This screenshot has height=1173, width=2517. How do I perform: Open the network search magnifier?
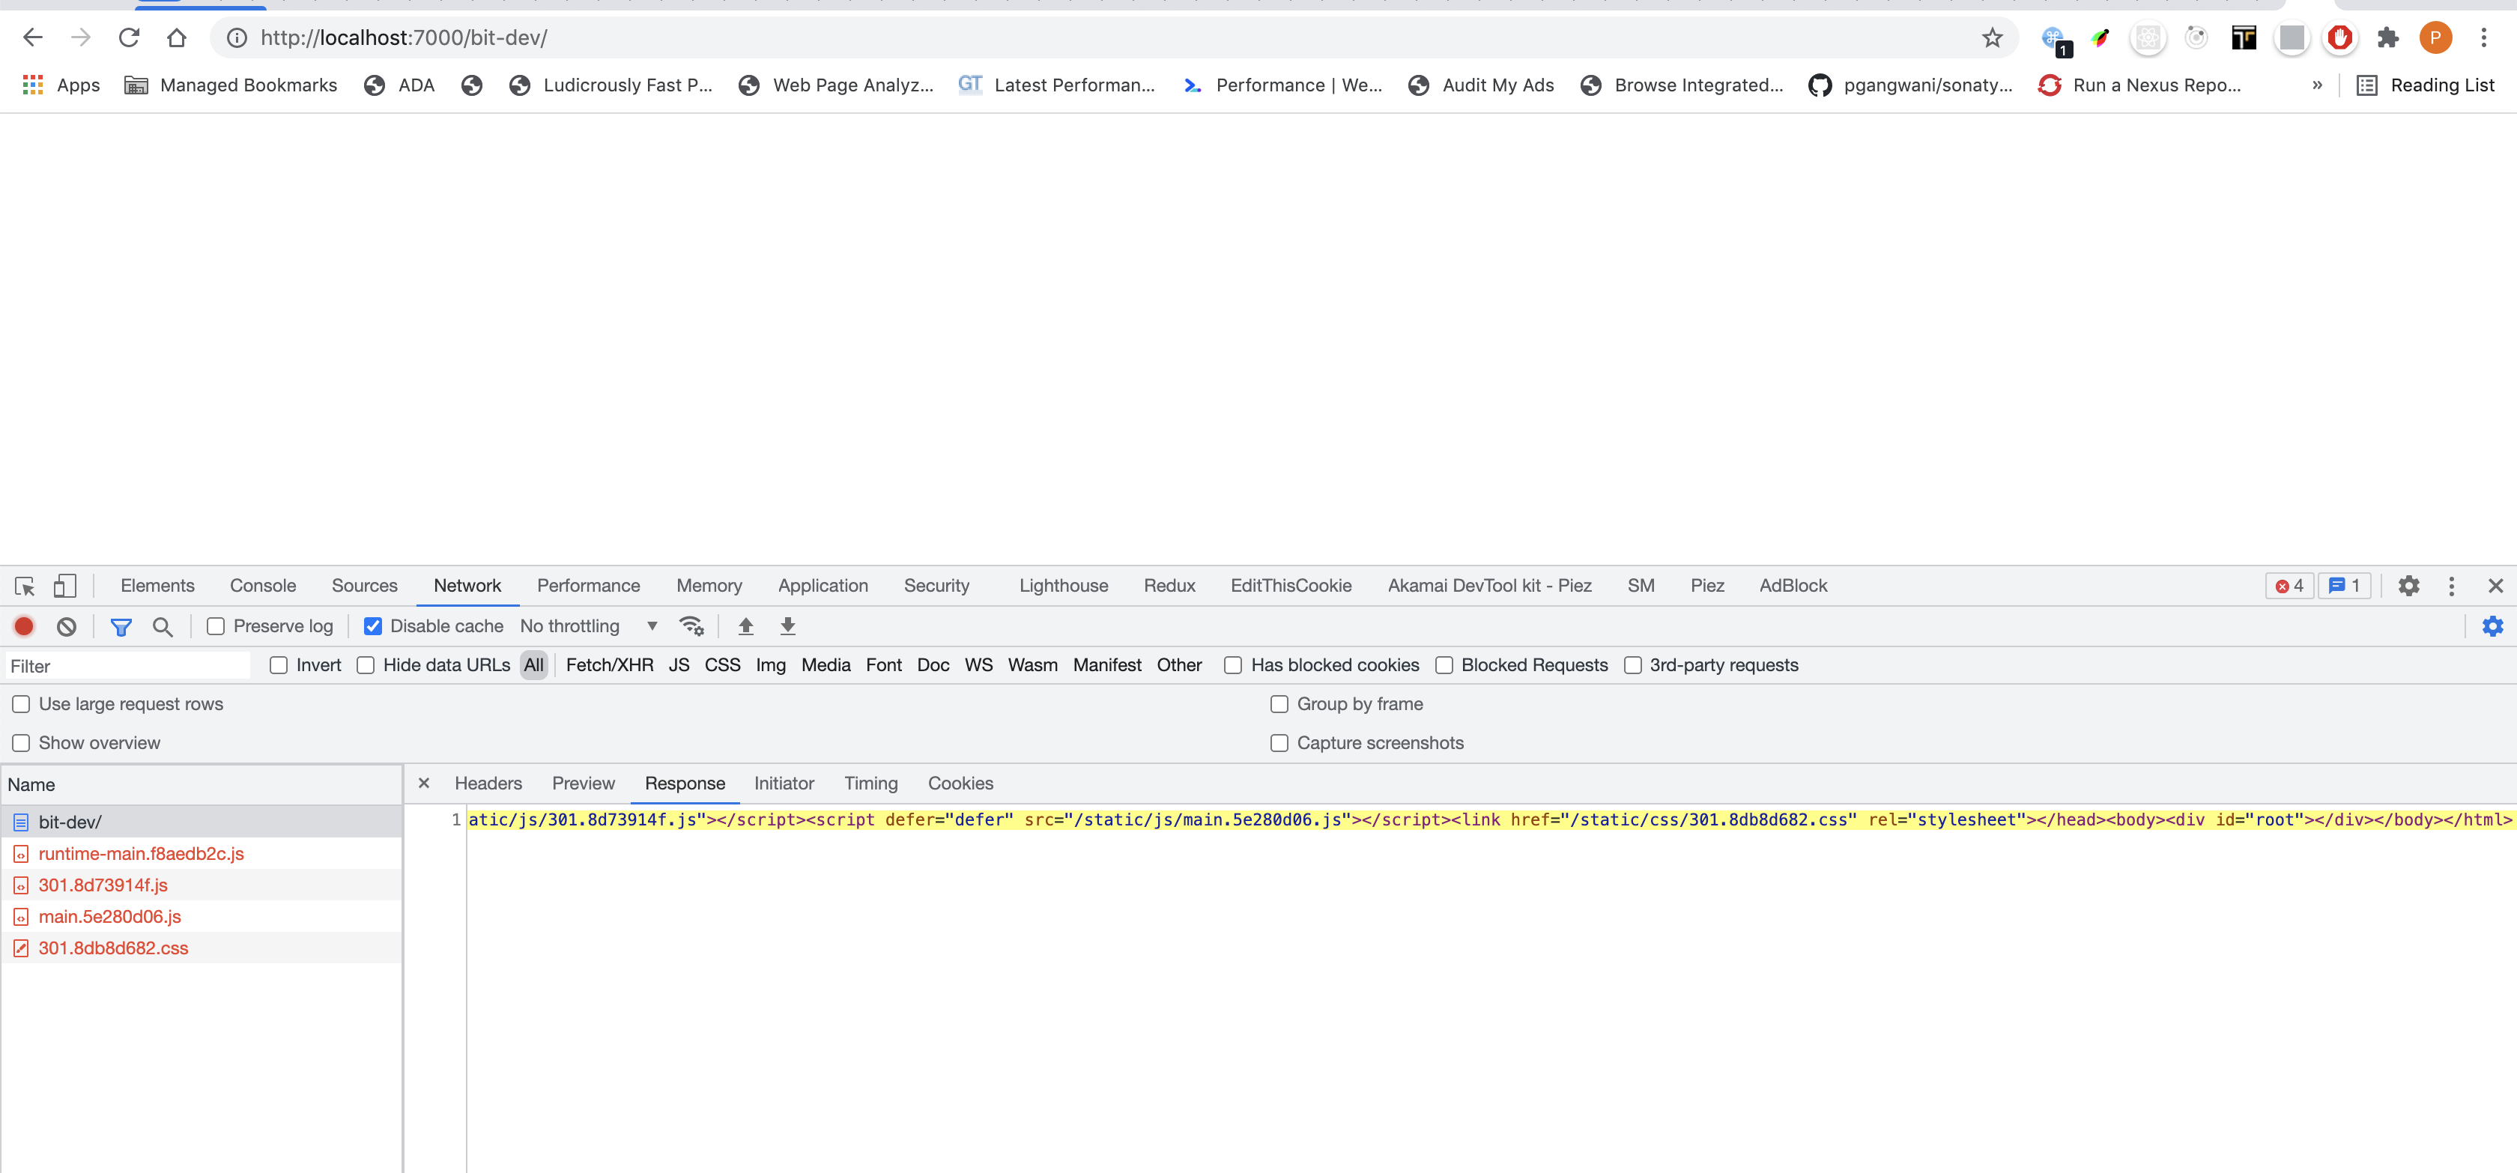163,626
